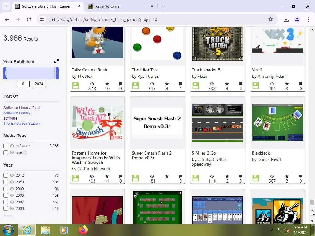315x236 pixels.
Task: Check the 2010 year filter
Action: [6, 182]
